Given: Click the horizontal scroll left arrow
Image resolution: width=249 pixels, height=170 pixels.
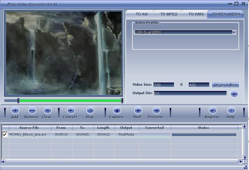Looking at the screenshot, I should (3, 162).
